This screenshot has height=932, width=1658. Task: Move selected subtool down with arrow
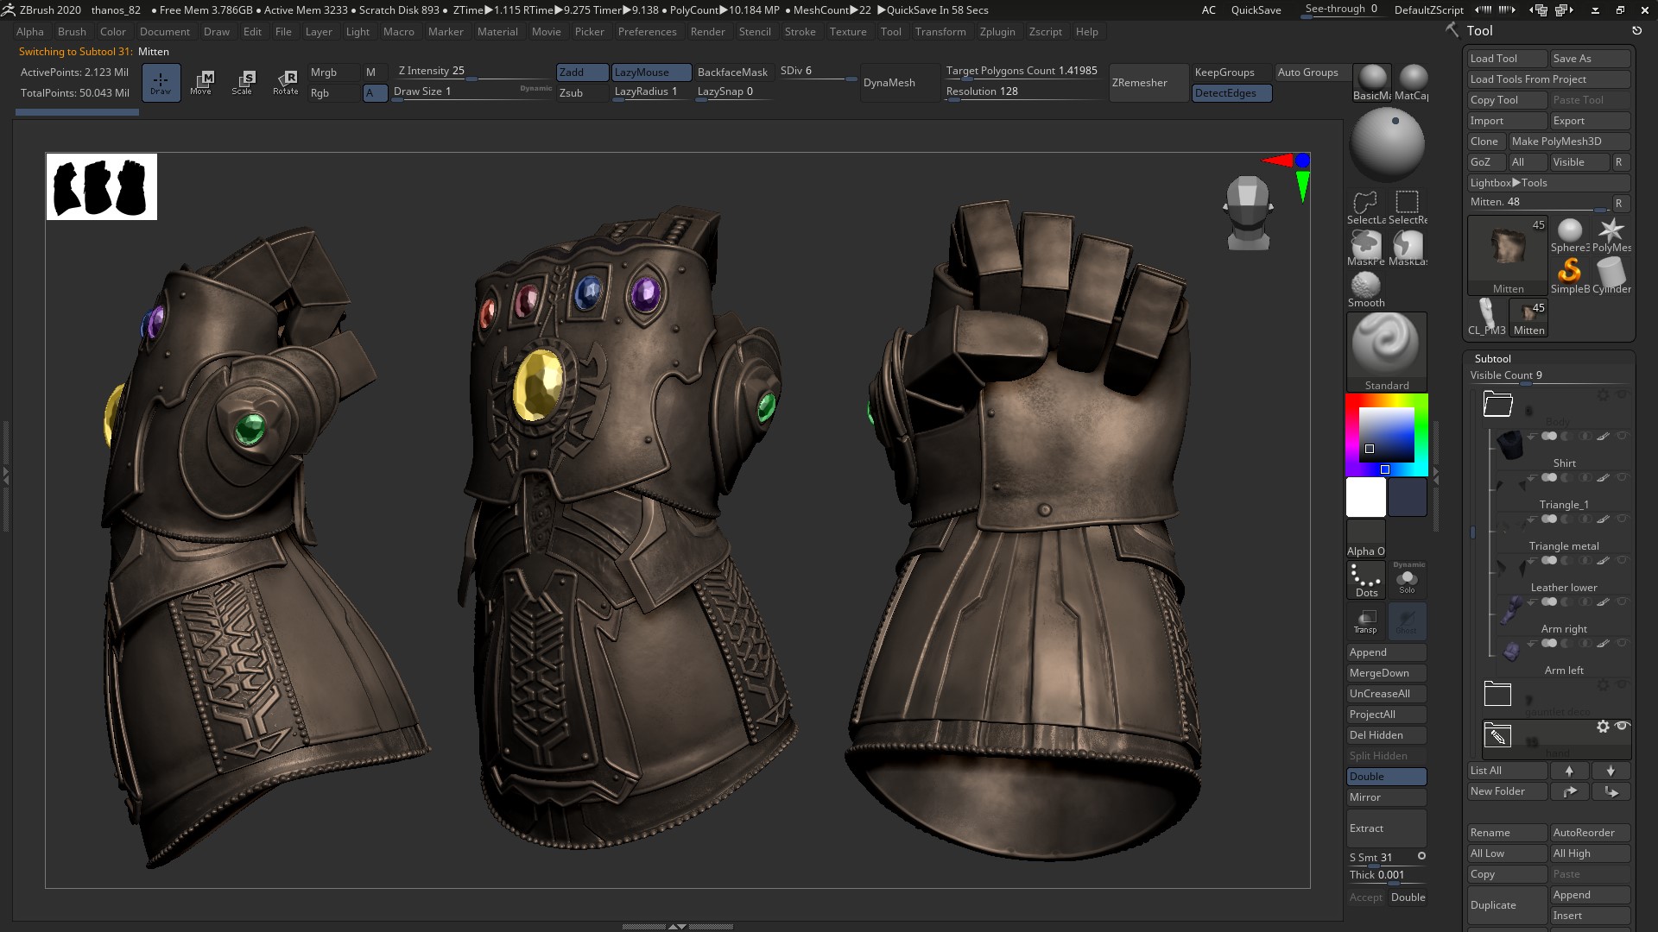(1611, 771)
